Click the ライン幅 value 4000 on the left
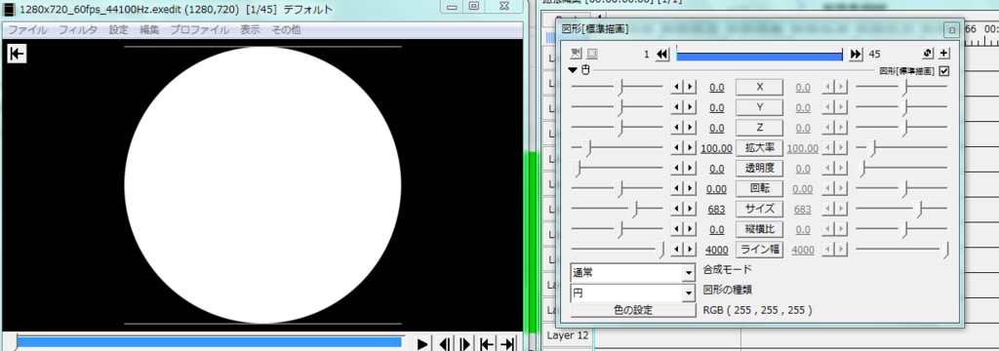The height and width of the screenshot is (351, 999). [x=717, y=251]
